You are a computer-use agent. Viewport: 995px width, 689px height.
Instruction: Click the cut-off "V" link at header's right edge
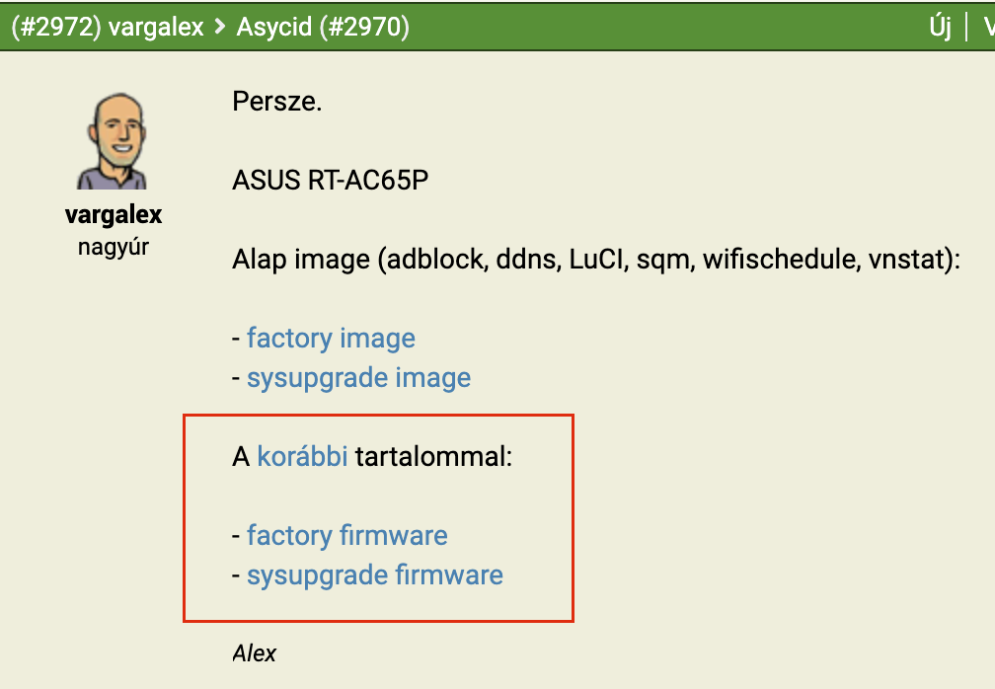click(989, 27)
